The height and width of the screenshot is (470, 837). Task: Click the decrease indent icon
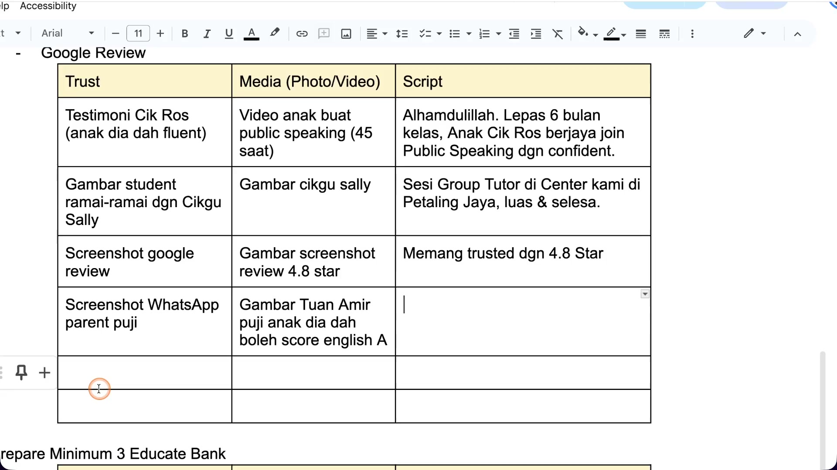tap(514, 34)
